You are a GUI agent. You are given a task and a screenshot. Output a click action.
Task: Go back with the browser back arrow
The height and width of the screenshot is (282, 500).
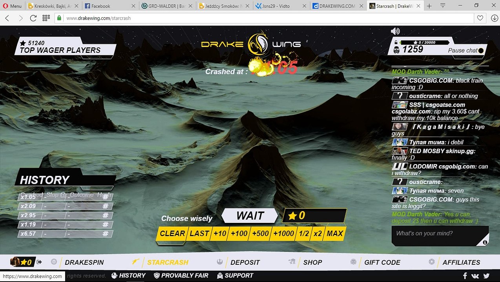tap(7, 18)
